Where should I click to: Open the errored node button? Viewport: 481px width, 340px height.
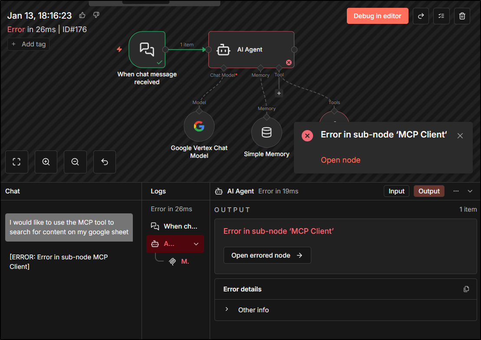(267, 255)
